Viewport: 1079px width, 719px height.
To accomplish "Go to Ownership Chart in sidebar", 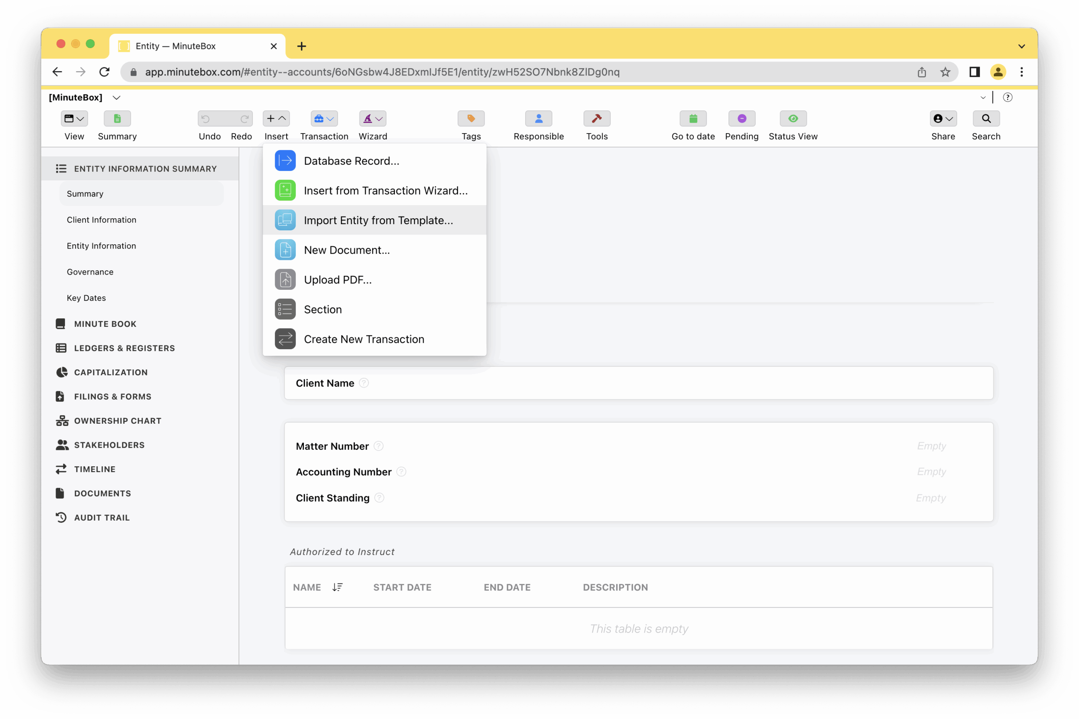I will 118,420.
